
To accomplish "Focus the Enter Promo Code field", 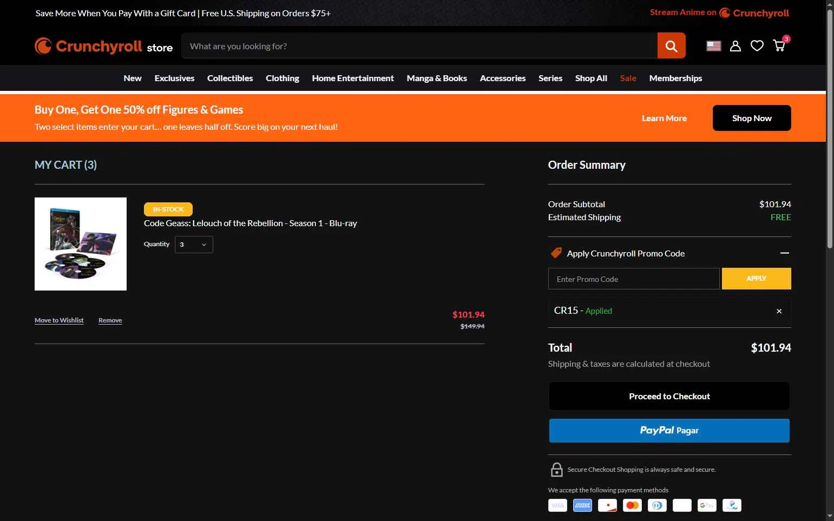I will point(634,279).
